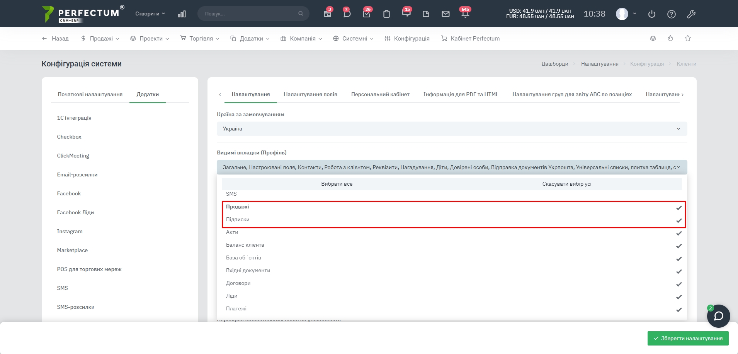Image resolution: width=738 pixels, height=354 pixels.
Task: Switch to the Налаштування полів tab
Action: coord(310,94)
